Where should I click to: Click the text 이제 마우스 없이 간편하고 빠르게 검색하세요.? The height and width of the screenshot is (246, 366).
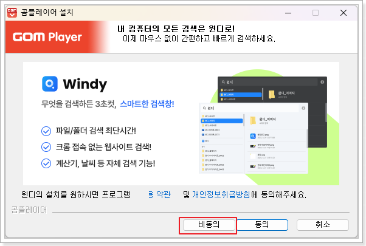click(x=199, y=38)
